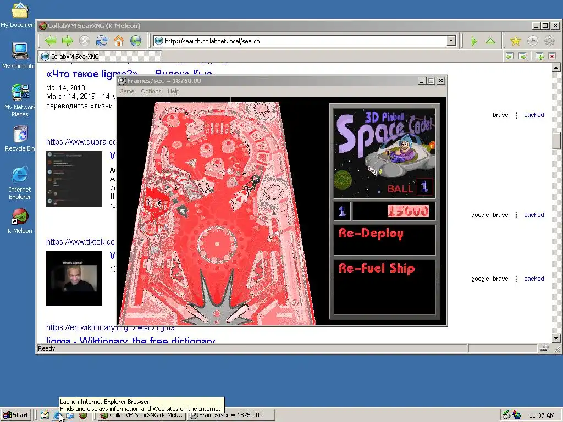The height and width of the screenshot is (422, 563).
Task: Go back with the green left arrow
Action: [x=51, y=41]
